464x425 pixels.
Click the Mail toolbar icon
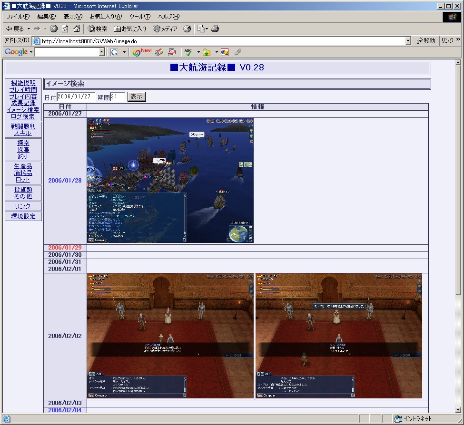(x=201, y=29)
